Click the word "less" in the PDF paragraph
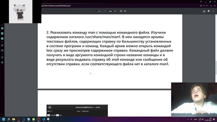This screenshot has width=217, height=122. point(50,50)
